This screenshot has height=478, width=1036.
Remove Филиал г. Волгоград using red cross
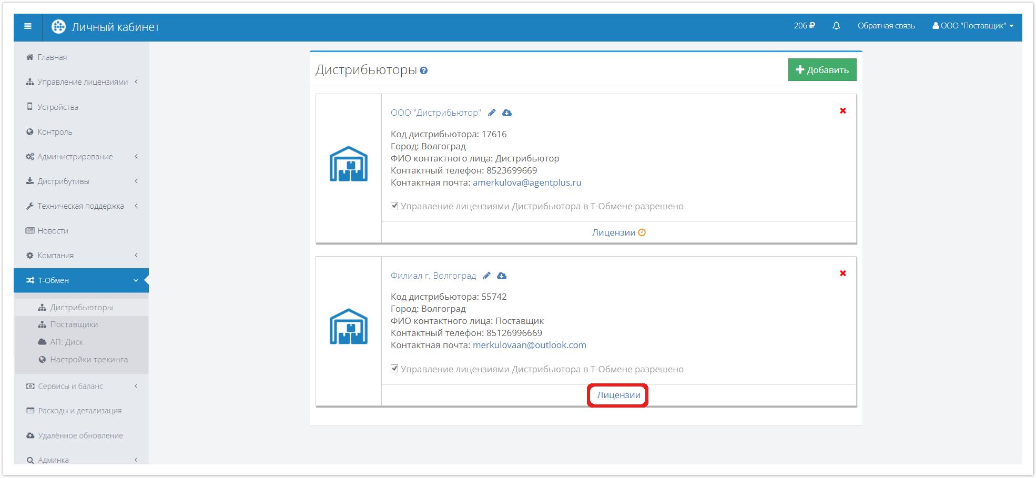coord(842,273)
